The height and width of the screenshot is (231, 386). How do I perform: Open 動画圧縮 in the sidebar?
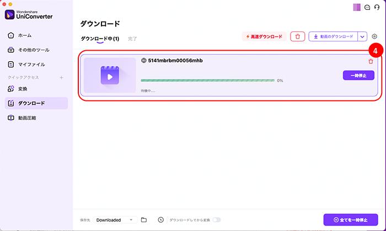[28, 117]
